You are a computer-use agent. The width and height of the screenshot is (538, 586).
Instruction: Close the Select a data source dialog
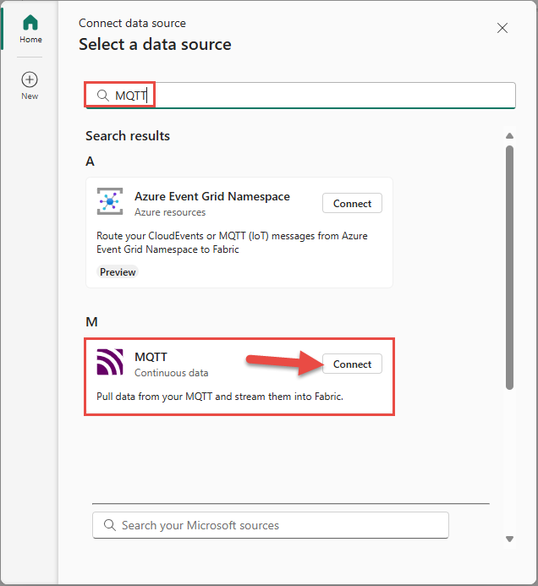coord(502,28)
